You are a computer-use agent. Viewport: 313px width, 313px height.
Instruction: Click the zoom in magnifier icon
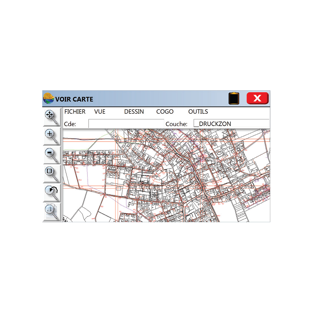click(52, 136)
